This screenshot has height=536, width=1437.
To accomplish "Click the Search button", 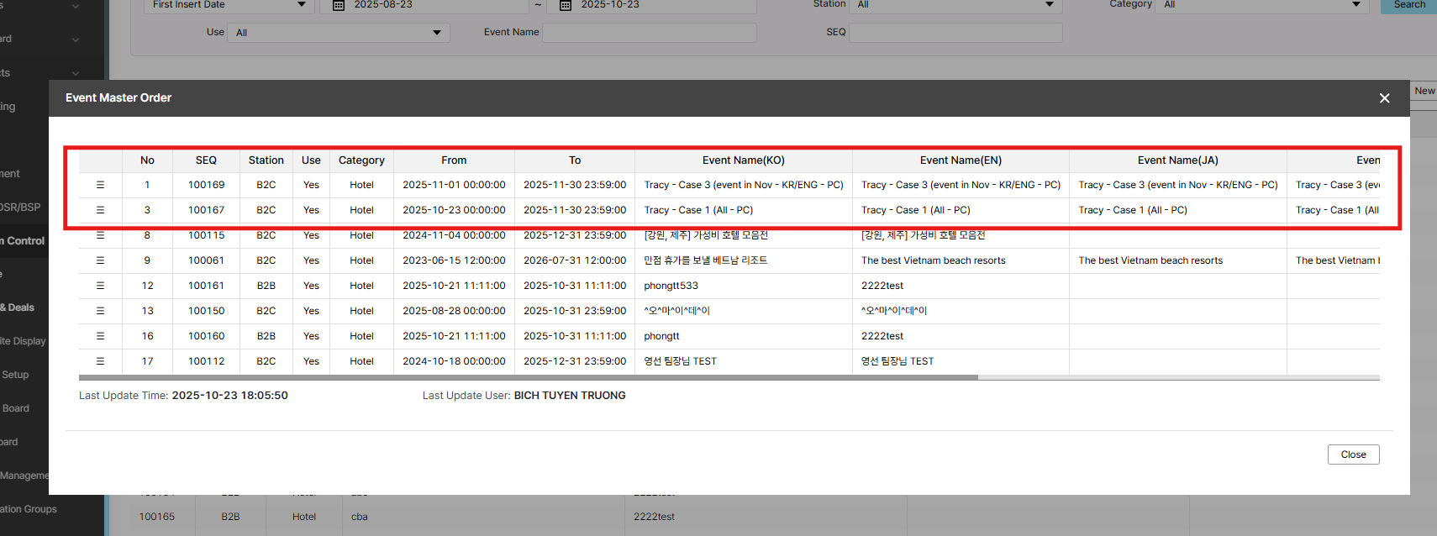I will click(1408, 5).
